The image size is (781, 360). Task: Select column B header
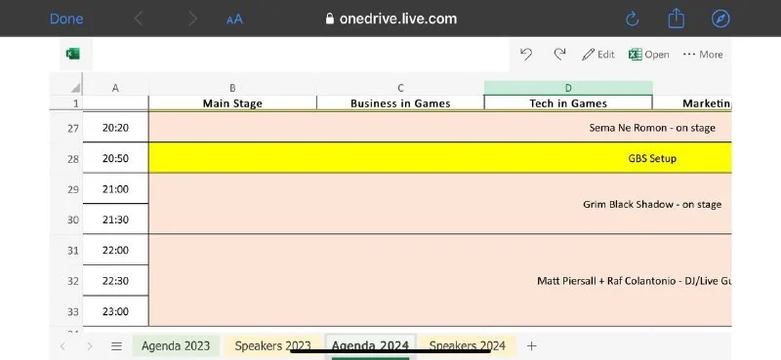tap(232, 88)
